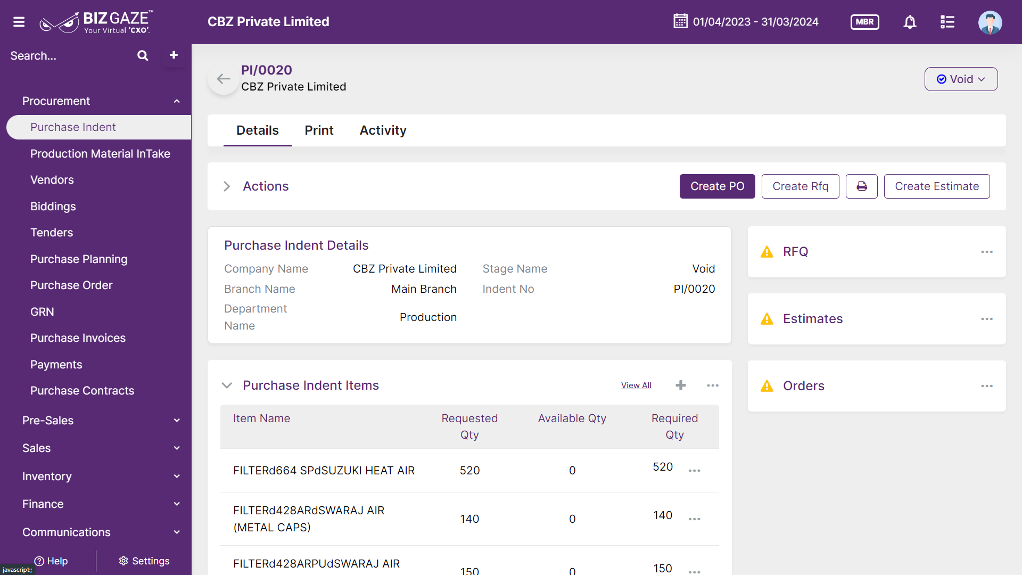Open RFQ card options ellipsis
The image size is (1022, 575).
pos(987,252)
